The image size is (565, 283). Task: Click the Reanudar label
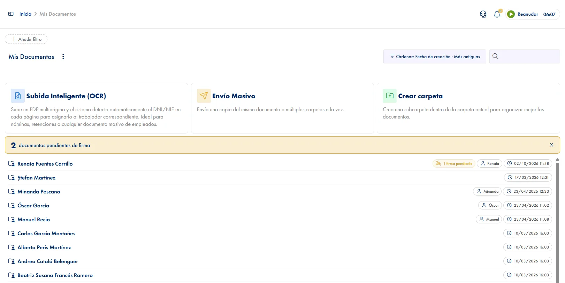(528, 14)
